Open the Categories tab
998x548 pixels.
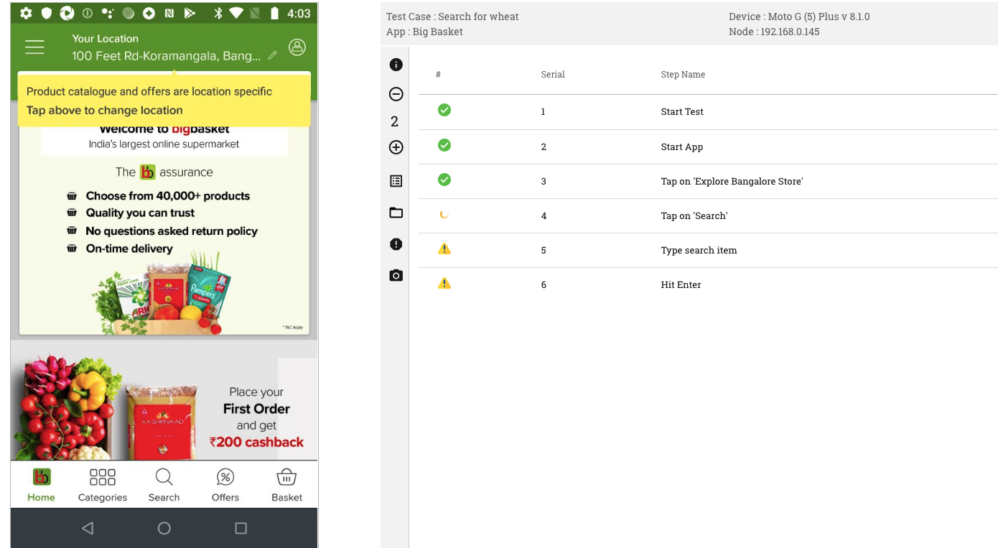click(x=103, y=486)
